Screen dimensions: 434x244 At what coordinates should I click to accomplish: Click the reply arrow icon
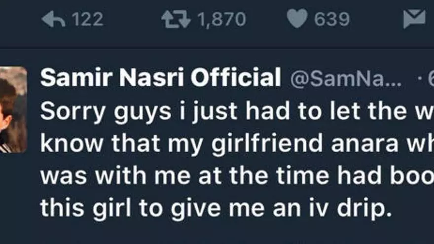(53, 19)
